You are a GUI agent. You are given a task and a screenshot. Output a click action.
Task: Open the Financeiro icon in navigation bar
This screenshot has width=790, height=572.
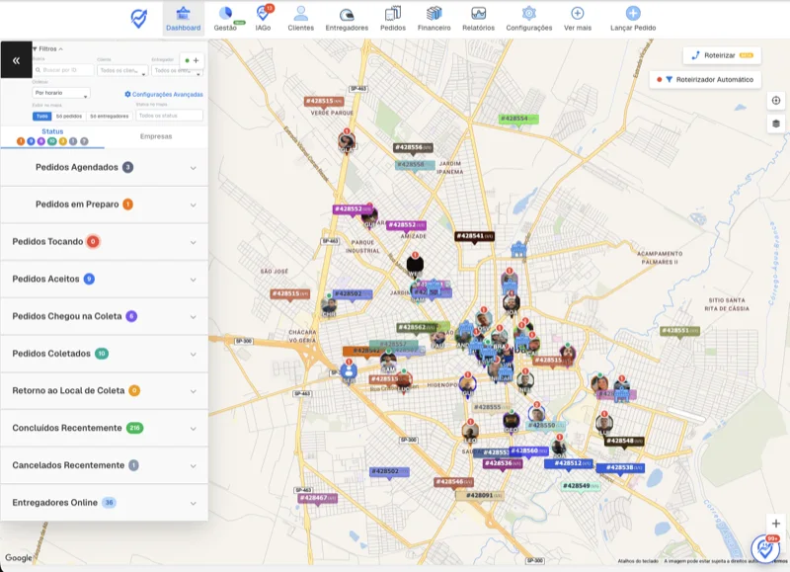434,13
